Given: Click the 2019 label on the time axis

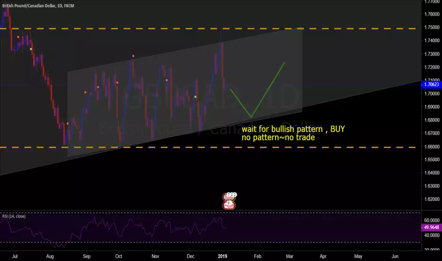Looking at the screenshot, I should pos(222,256).
